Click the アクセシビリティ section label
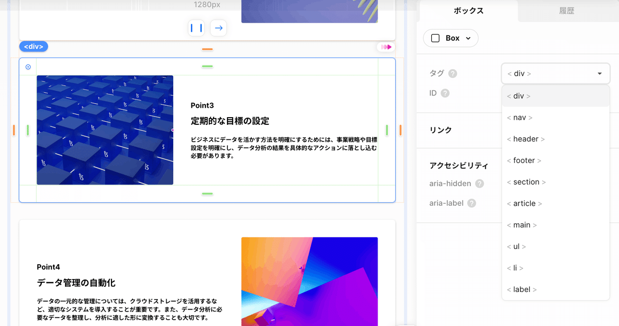This screenshot has height=326, width=619. pyautogui.click(x=459, y=166)
